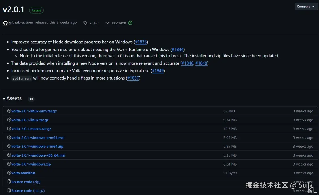Viewport: 319px width, 195px height.
Task: Click package icon for windows-arm64.zip
Action: (9, 146)
